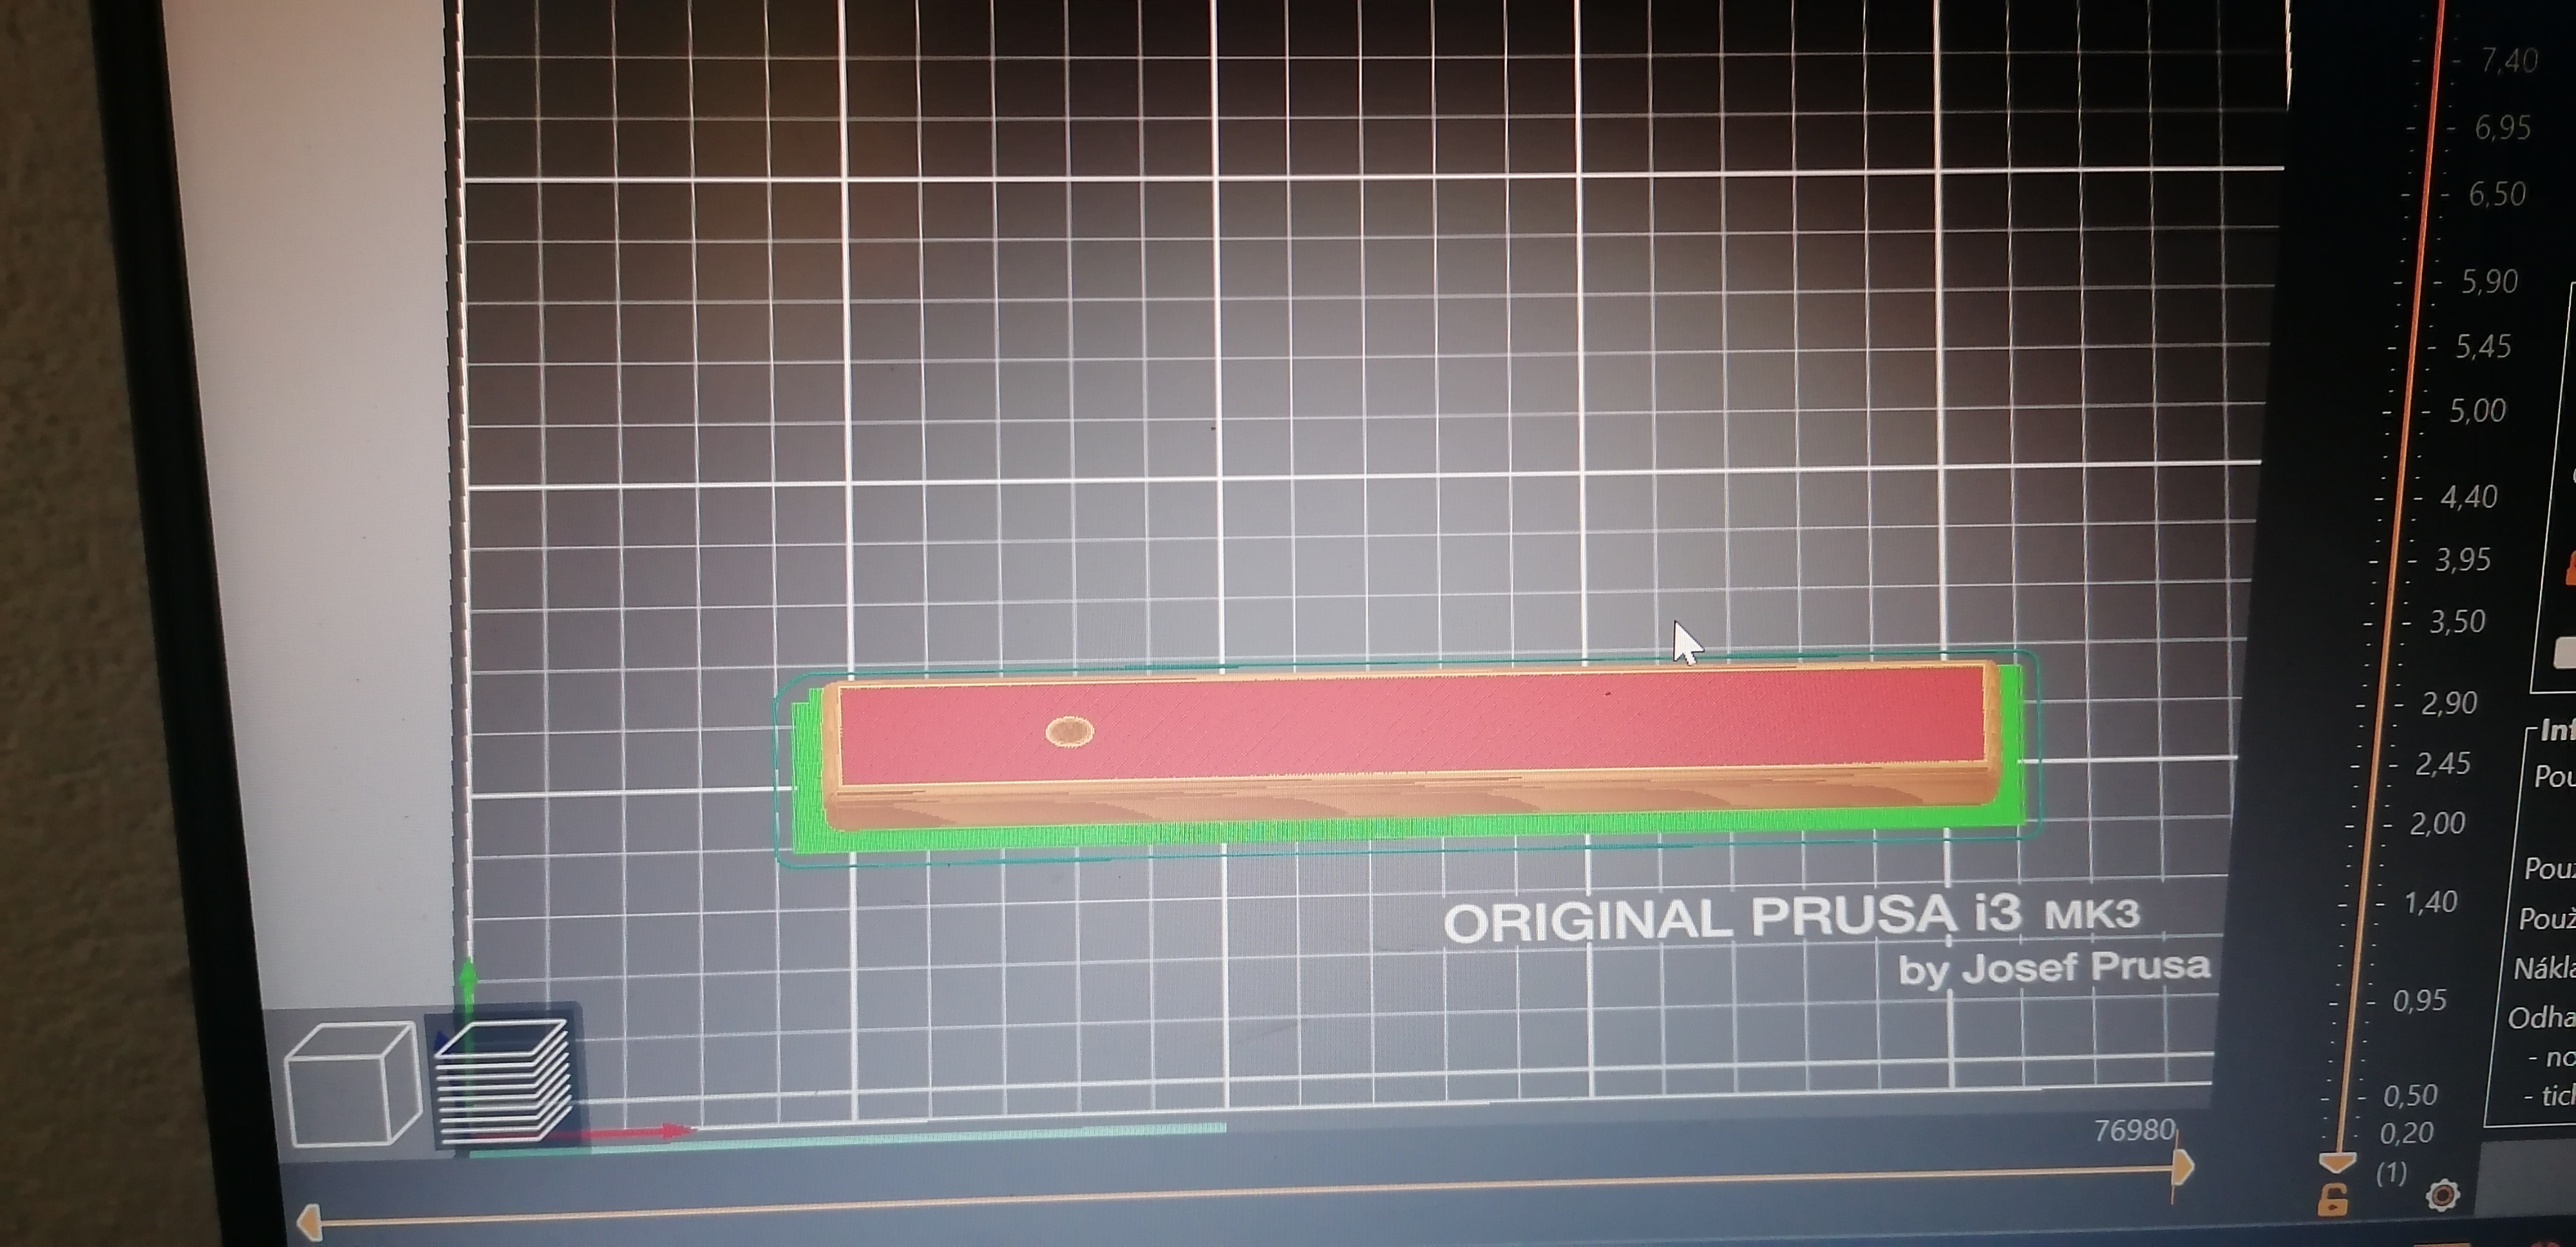The image size is (2576, 1247).
Task: Jump to layer height 0,50 on ruler
Action: pos(2410,1095)
